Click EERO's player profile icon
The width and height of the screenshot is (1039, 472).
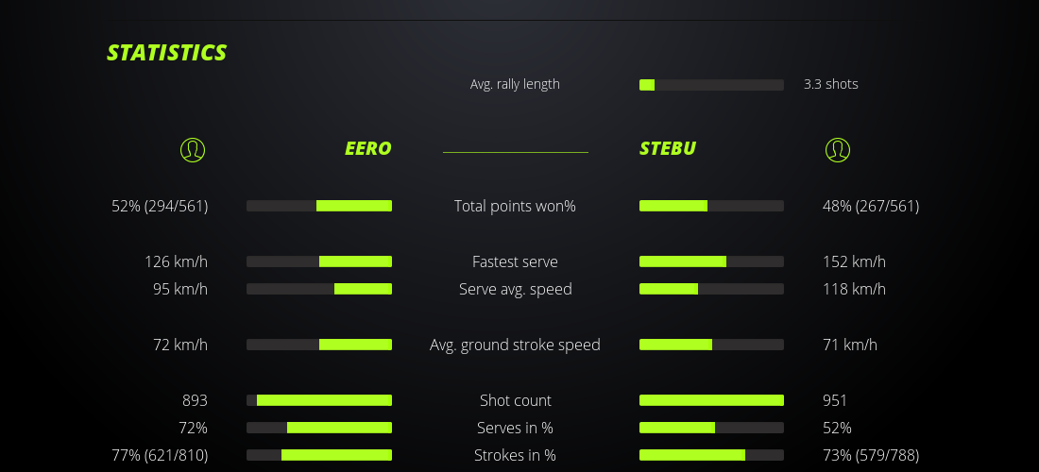tap(193, 149)
